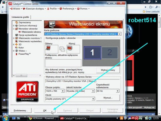161x121 pixels.
Task: Click the PowerPlay battery icon
Action: pos(16,54)
